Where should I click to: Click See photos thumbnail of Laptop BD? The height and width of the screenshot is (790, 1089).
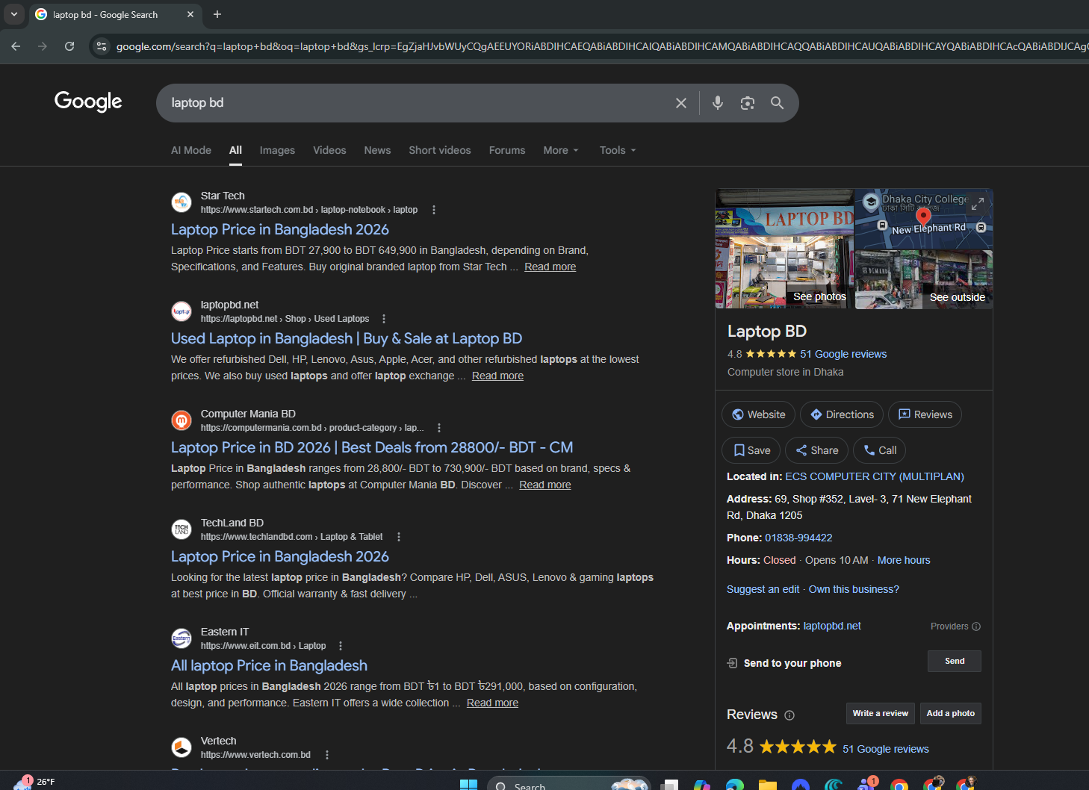[783, 249]
